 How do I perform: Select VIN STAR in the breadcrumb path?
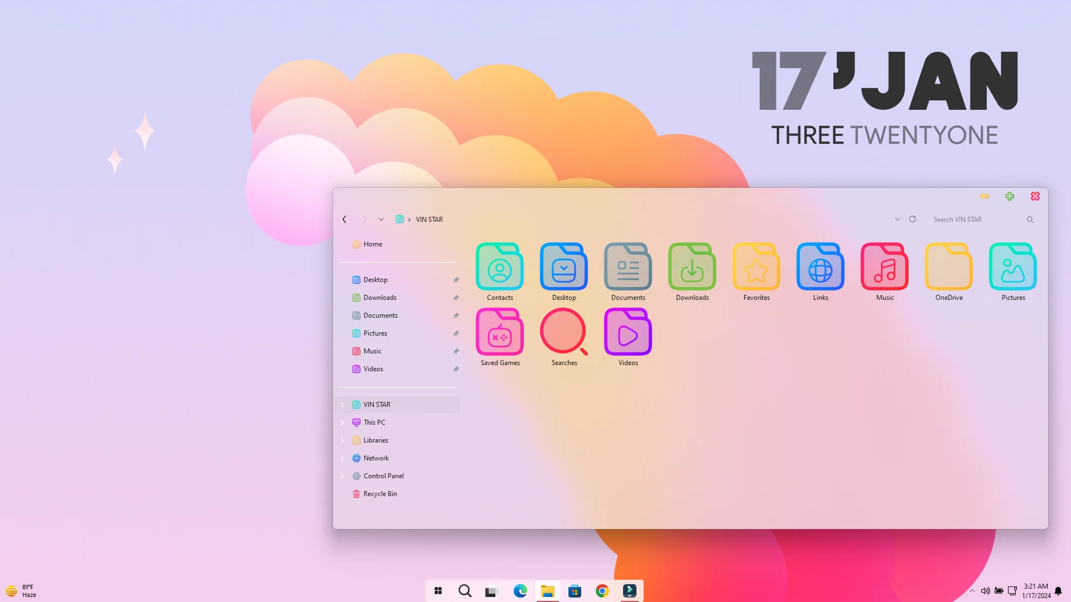[429, 219]
